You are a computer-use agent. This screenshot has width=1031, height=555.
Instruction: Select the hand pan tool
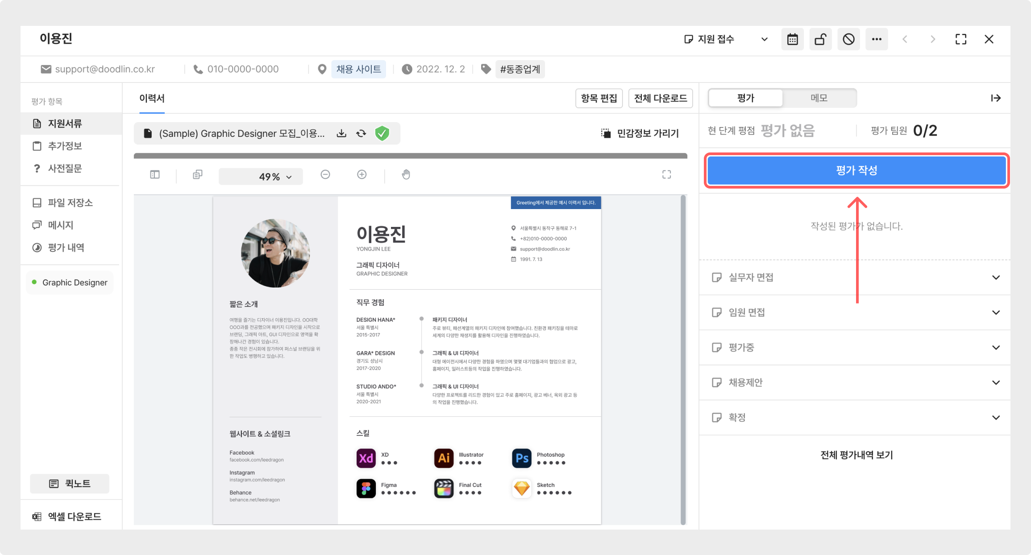[x=406, y=174]
